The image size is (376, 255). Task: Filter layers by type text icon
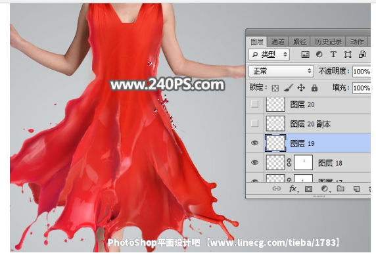(333, 55)
